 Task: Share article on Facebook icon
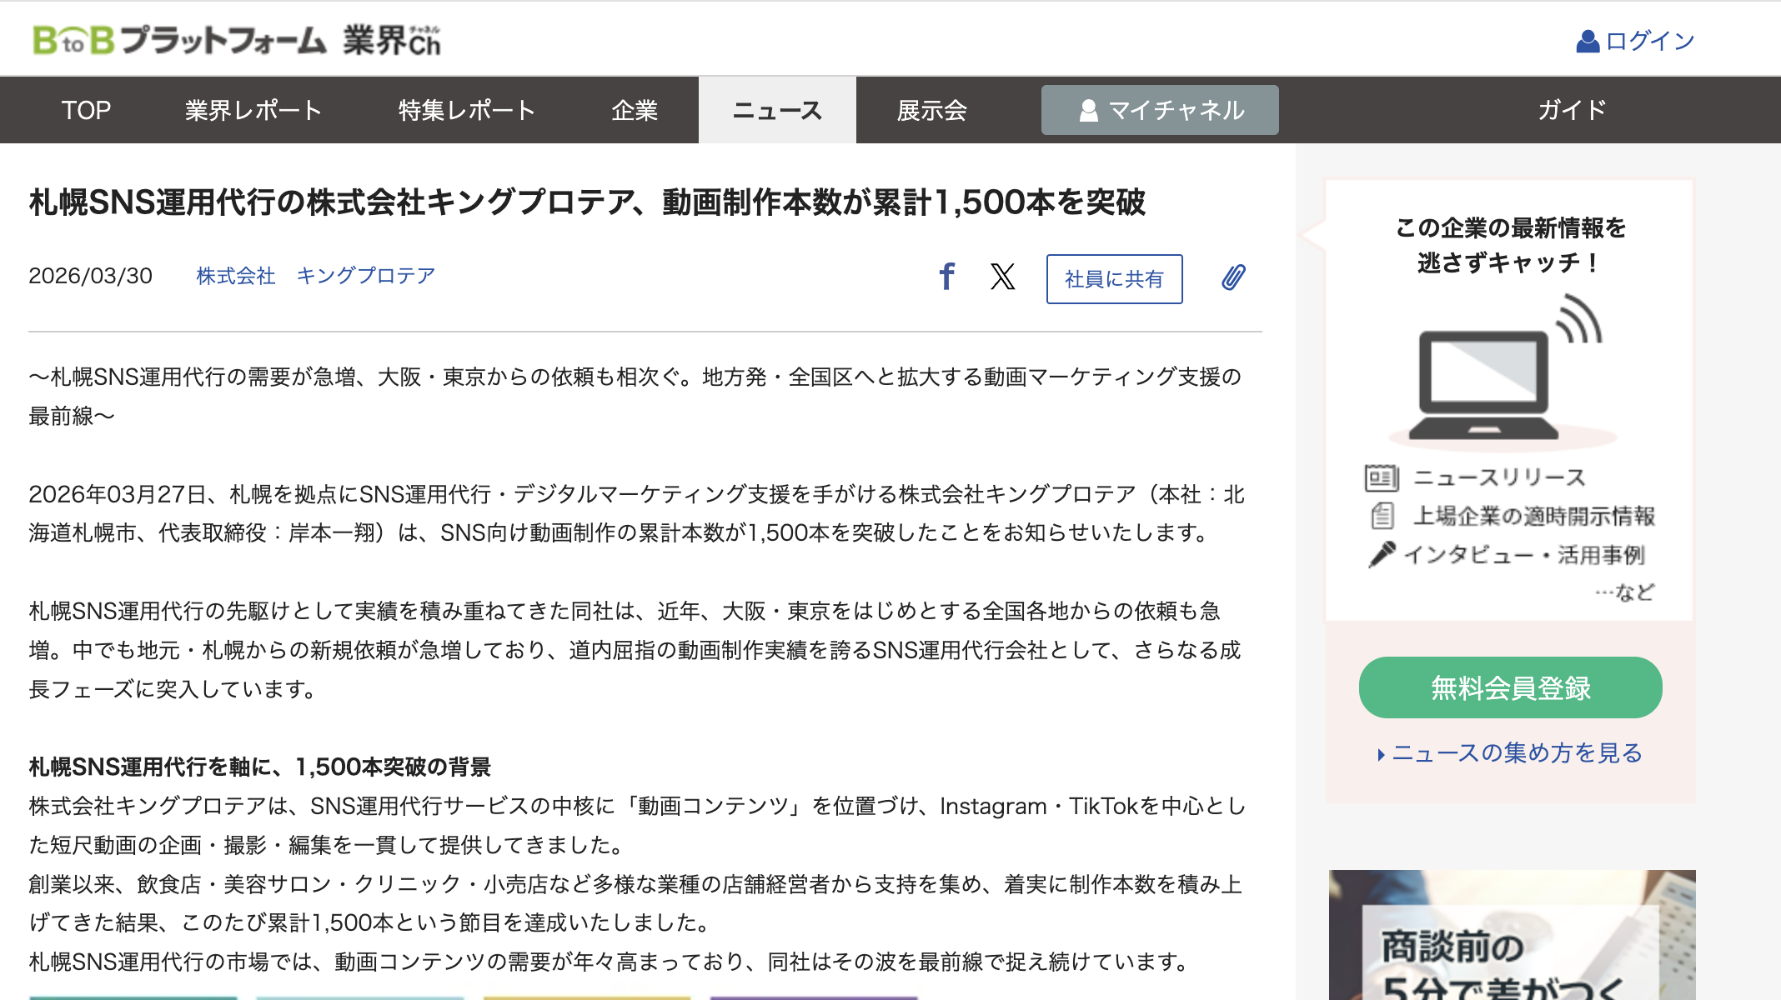(946, 277)
